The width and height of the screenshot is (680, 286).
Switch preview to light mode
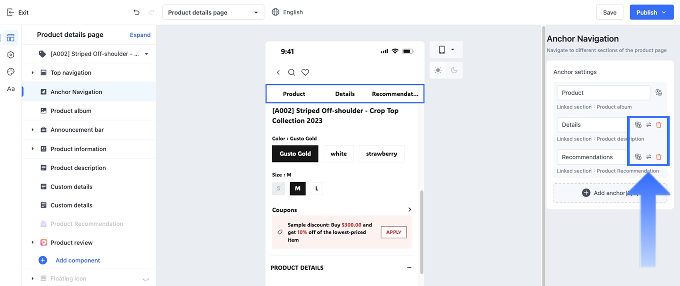(438, 70)
